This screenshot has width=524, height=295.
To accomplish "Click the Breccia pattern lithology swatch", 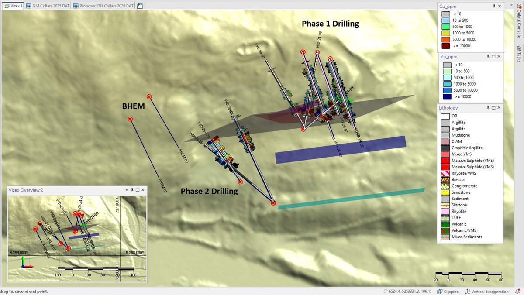I will 445,179.
